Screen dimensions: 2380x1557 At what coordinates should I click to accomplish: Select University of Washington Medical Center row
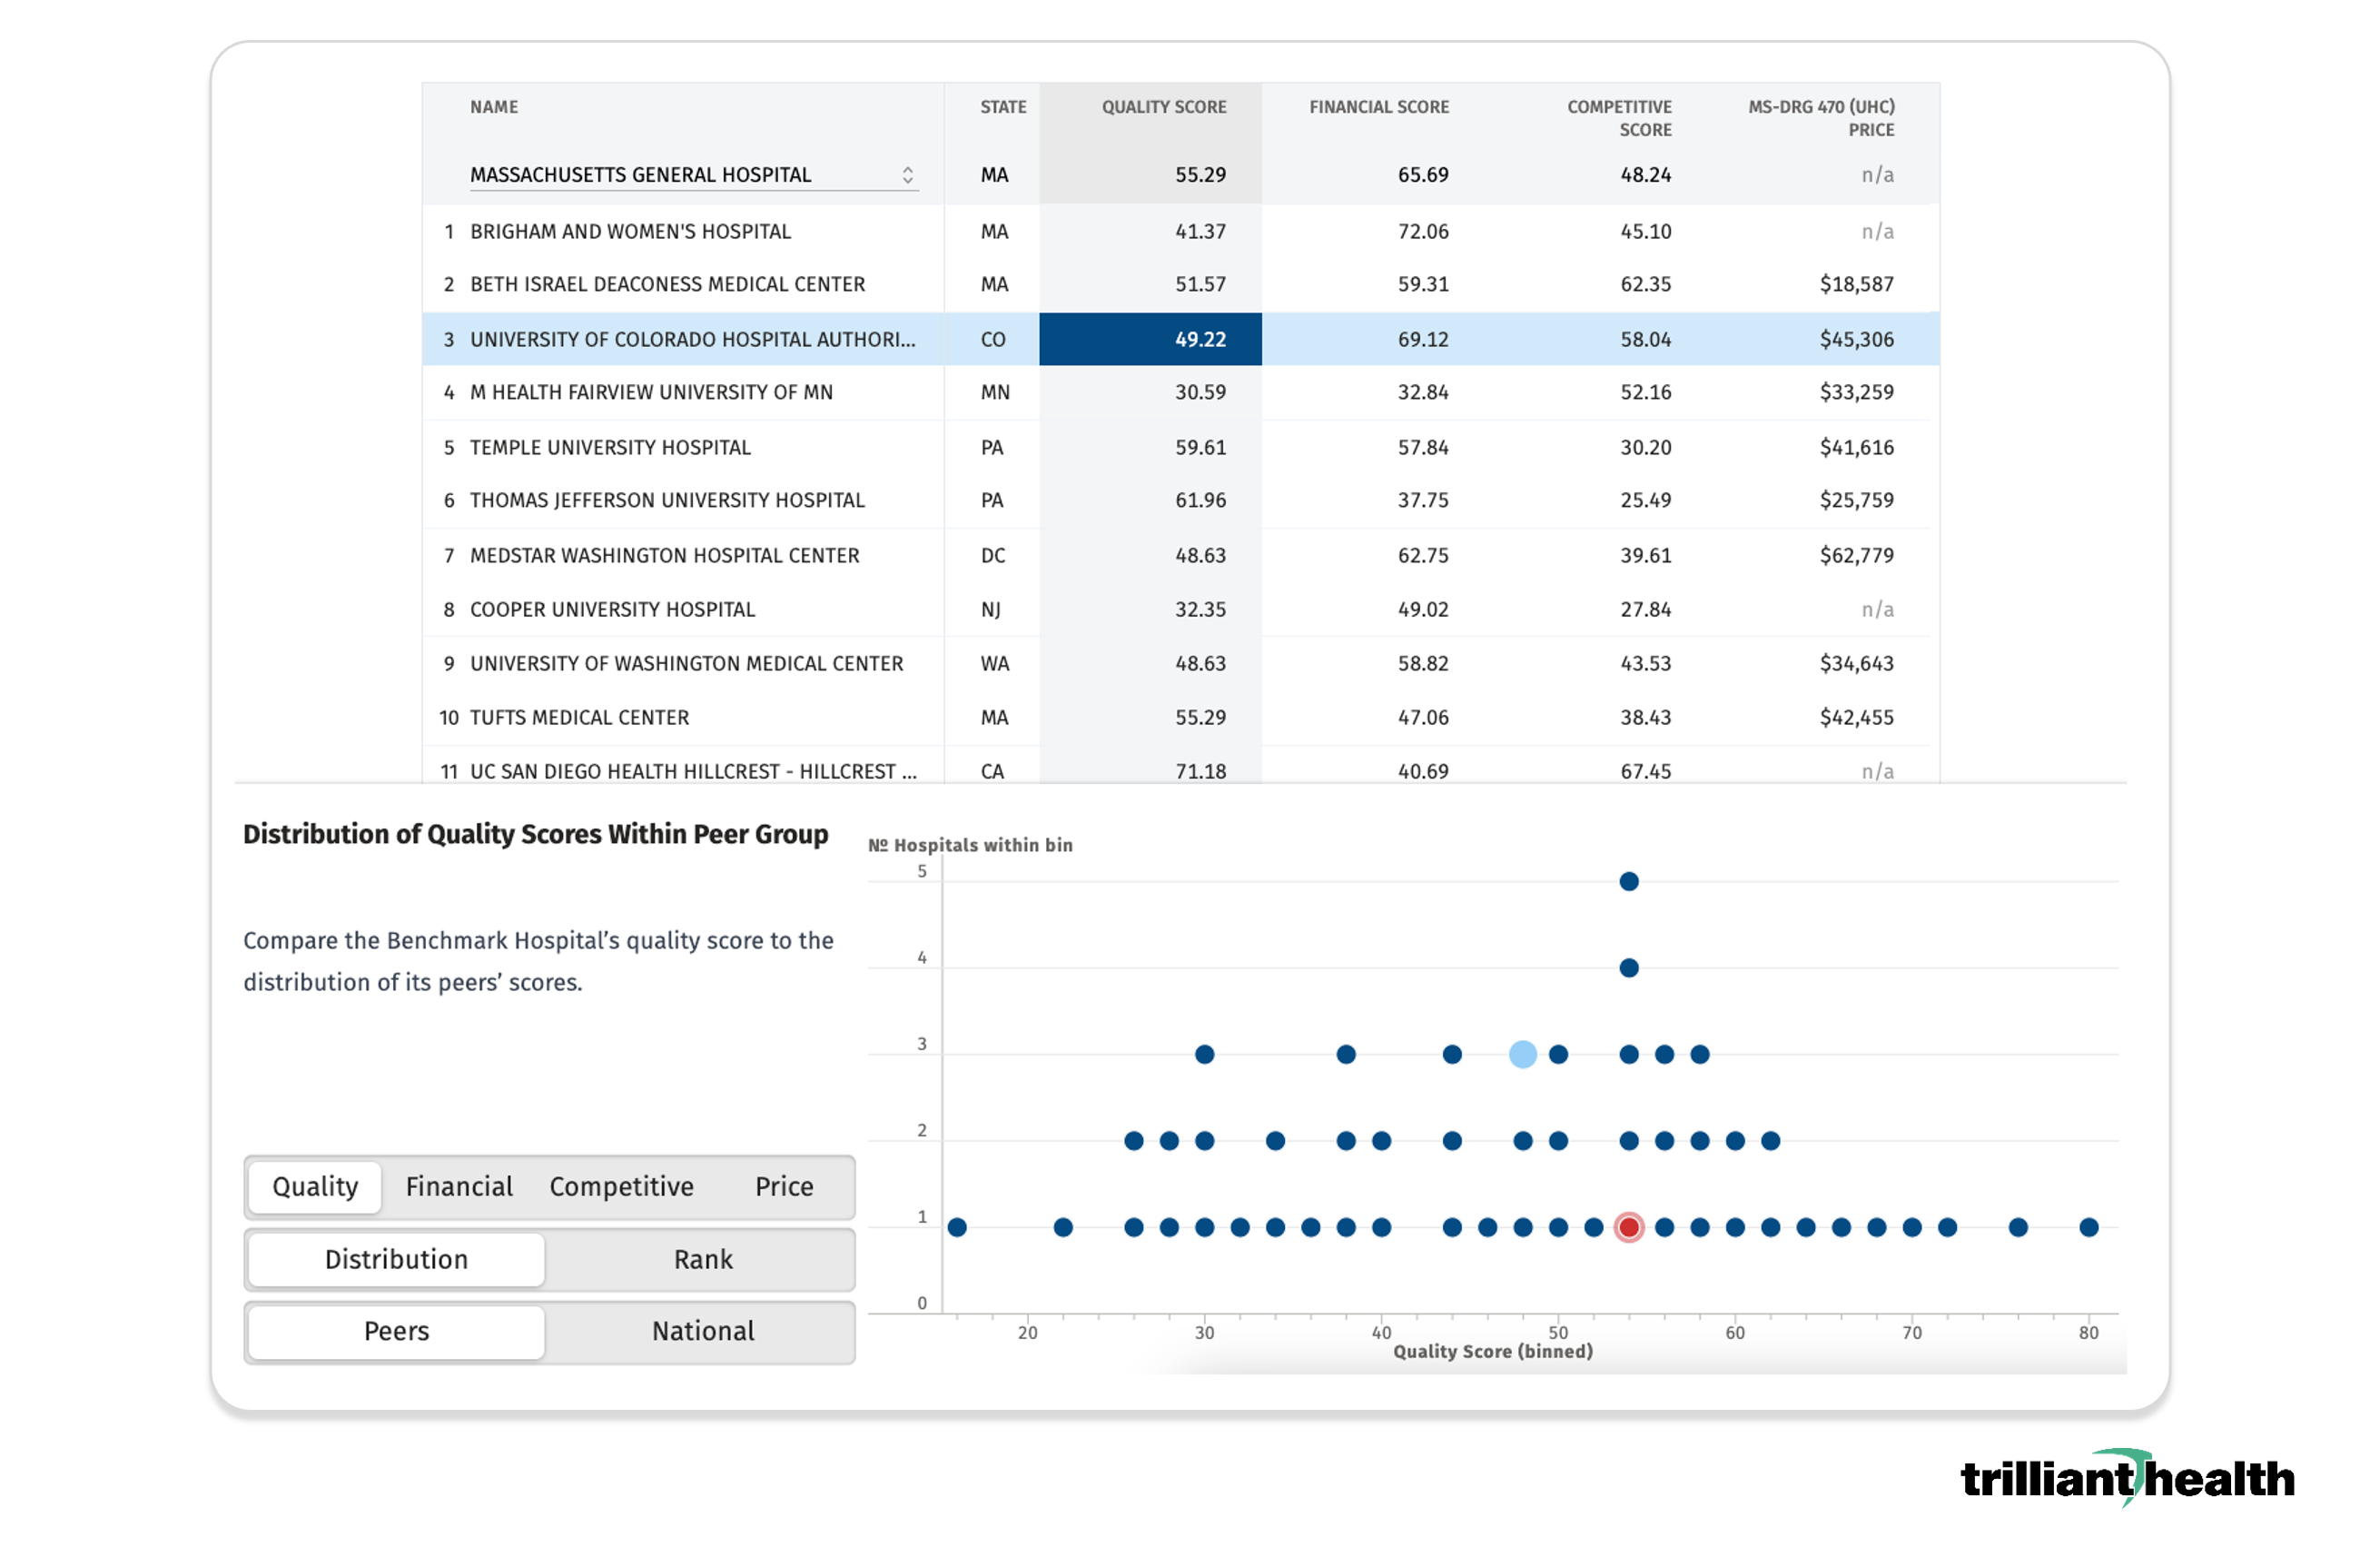click(x=1180, y=663)
